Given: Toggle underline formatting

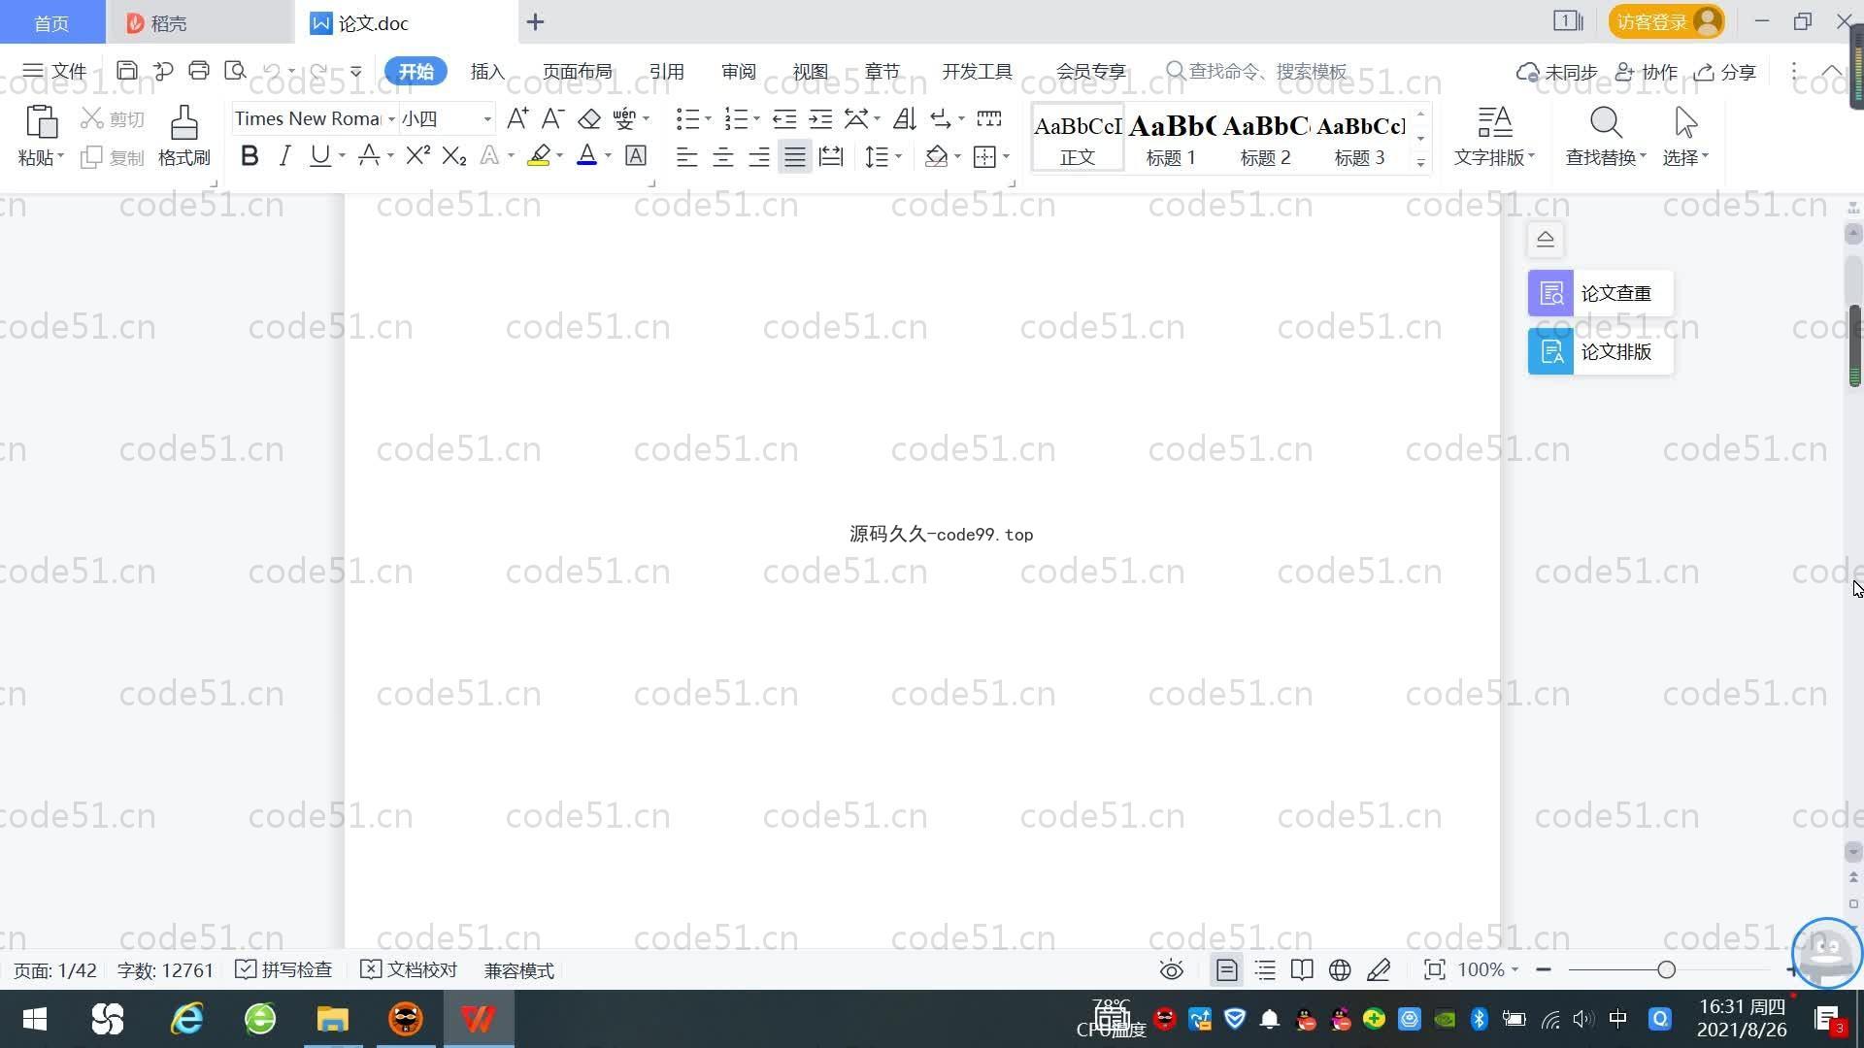Looking at the screenshot, I should tap(319, 156).
